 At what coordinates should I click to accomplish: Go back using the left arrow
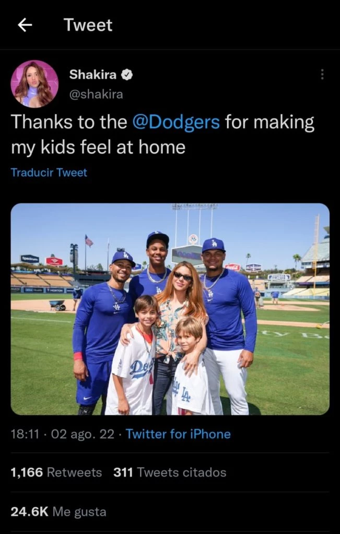pyautogui.click(x=25, y=25)
